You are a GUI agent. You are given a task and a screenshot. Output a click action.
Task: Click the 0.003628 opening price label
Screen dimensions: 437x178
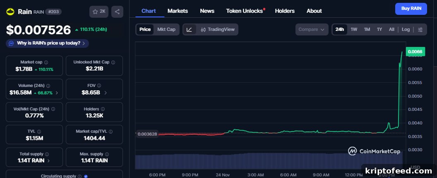click(x=147, y=134)
